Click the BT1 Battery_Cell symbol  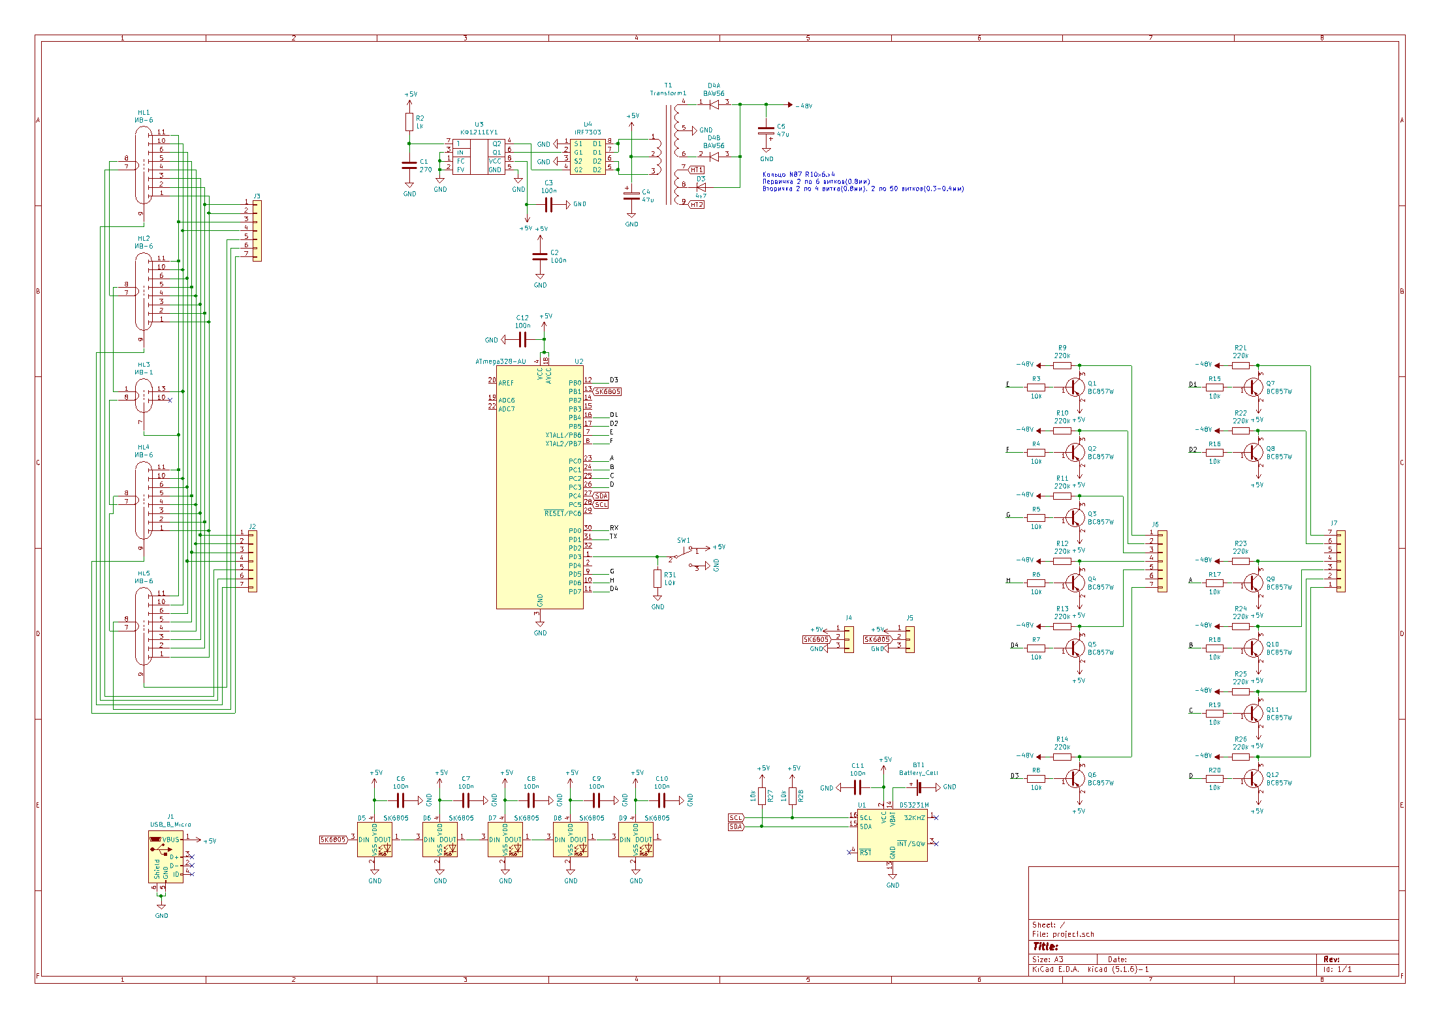pyautogui.click(x=919, y=787)
